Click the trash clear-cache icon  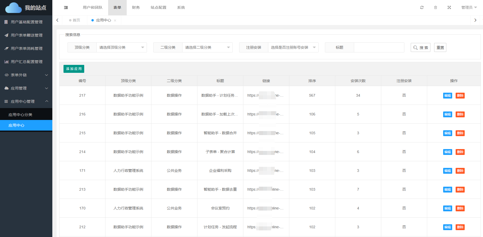[x=435, y=7]
